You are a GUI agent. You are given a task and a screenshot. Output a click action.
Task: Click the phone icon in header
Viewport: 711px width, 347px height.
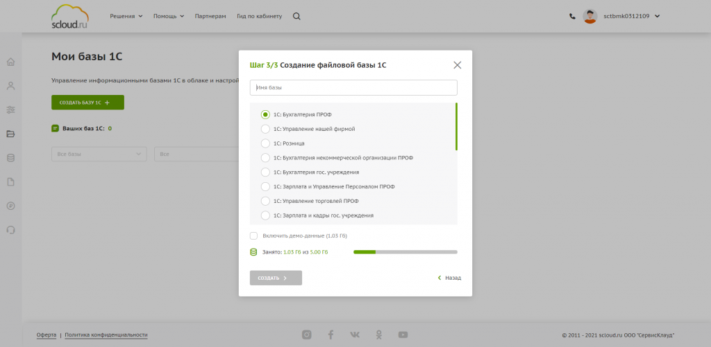click(572, 17)
